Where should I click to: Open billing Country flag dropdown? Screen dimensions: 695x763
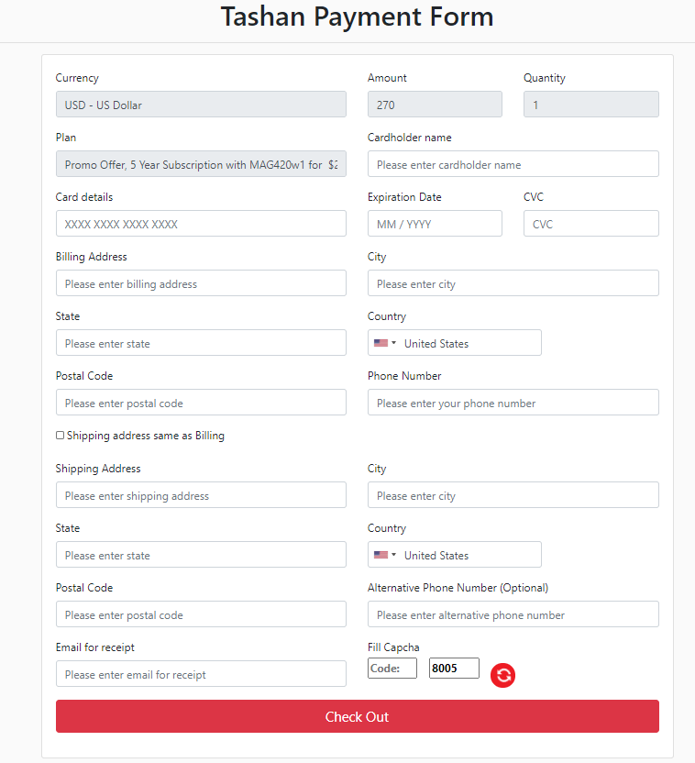(385, 343)
